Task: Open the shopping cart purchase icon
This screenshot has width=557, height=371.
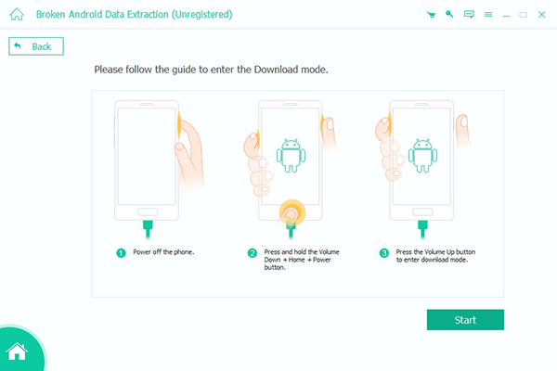Action: pos(431,15)
